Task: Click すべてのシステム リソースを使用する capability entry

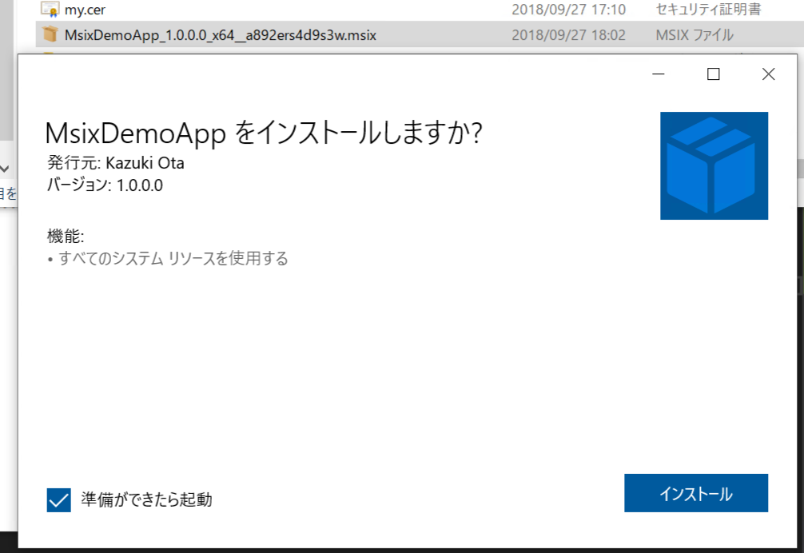Action: [x=173, y=258]
